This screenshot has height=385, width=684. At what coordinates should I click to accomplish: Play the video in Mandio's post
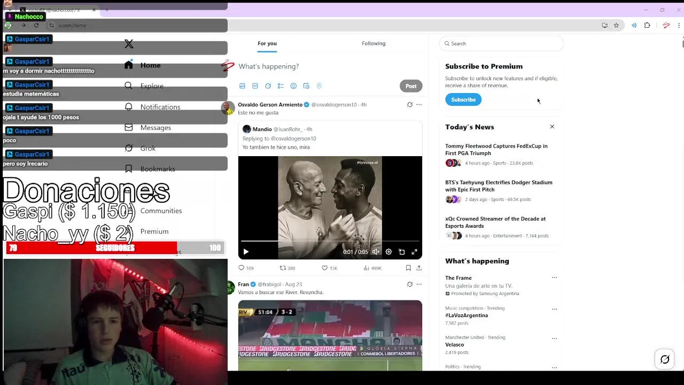pos(246,252)
